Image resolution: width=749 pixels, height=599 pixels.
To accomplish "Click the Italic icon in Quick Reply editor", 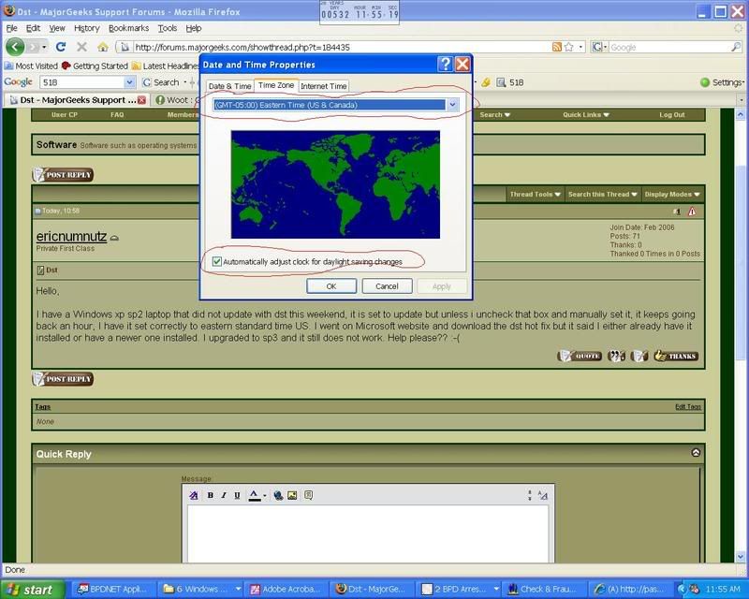I will coord(224,495).
